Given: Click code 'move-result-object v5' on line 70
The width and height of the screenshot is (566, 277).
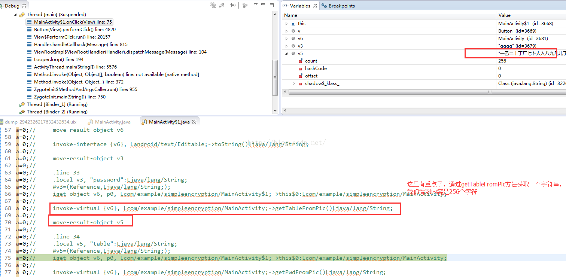Looking at the screenshot, I should [88, 222].
